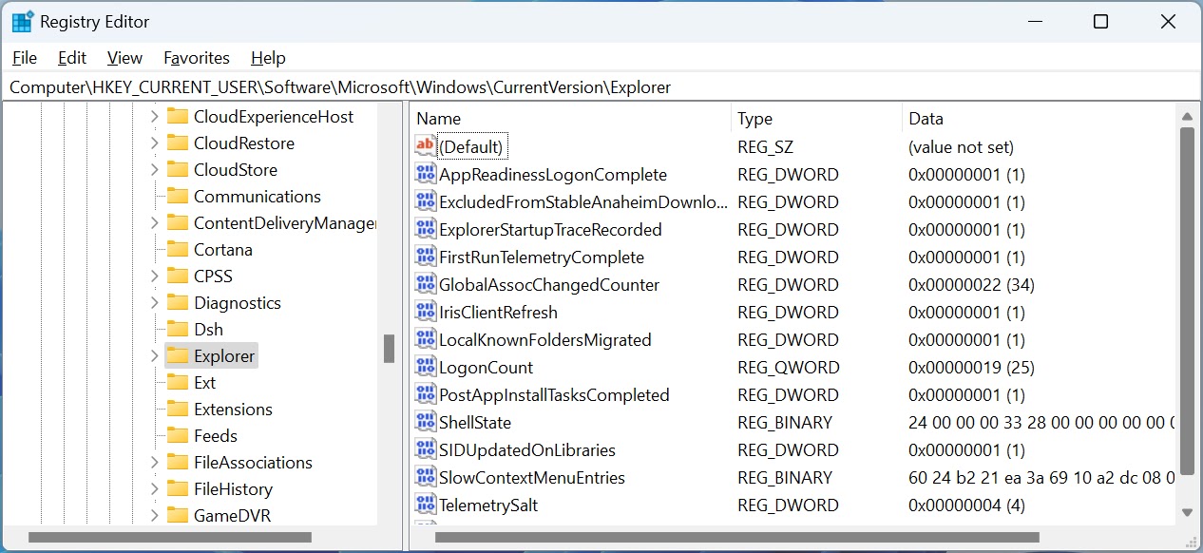Viewport: 1203px width, 553px height.
Task: Select the Extensions key label
Action: tap(233, 409)
